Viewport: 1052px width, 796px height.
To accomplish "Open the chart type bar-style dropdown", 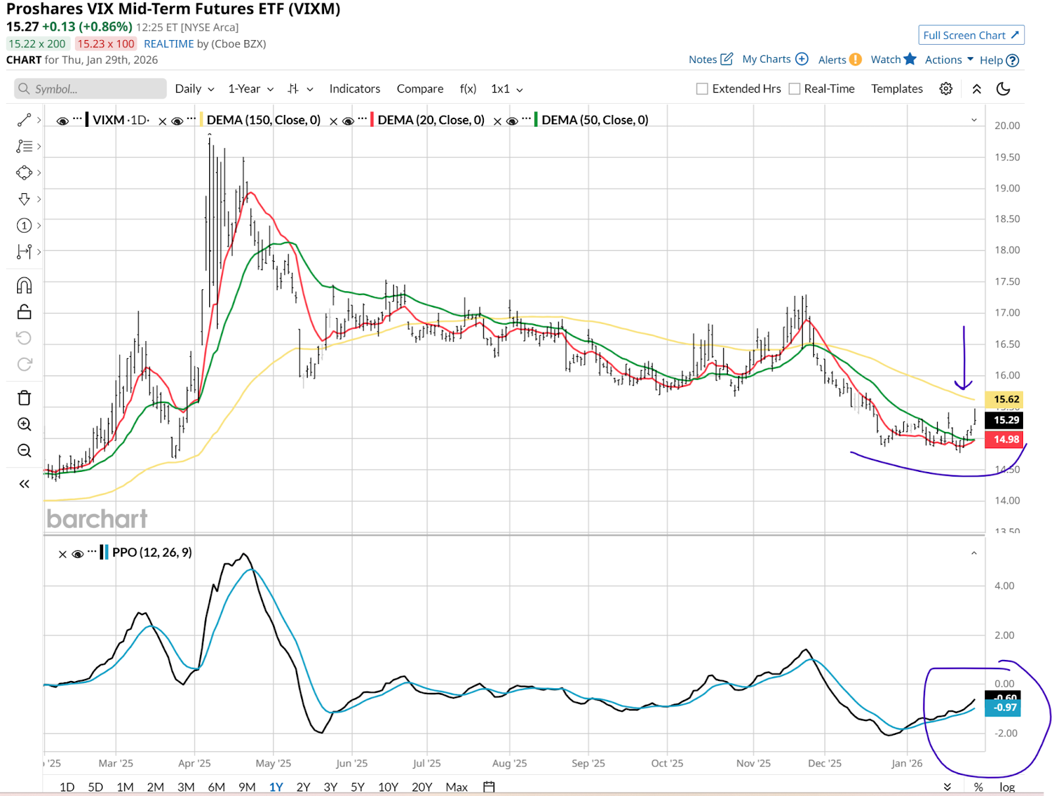I will (300, 89).
